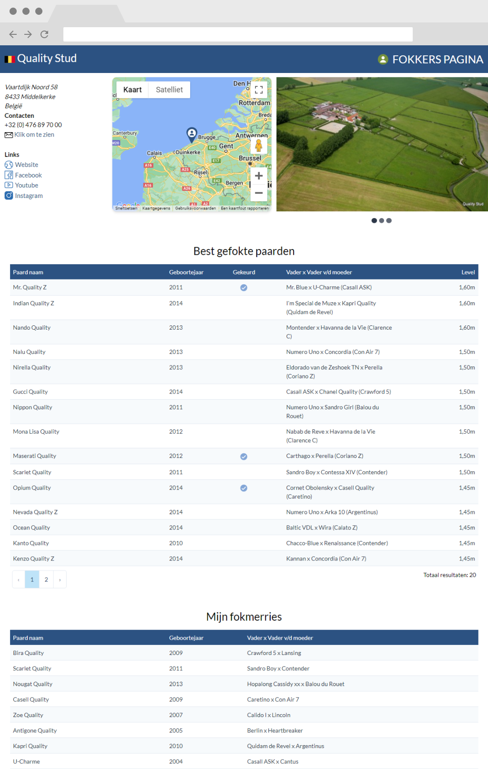Select Kapri Quality mare row
Screen dimensions: 488x769
[244, 746]
